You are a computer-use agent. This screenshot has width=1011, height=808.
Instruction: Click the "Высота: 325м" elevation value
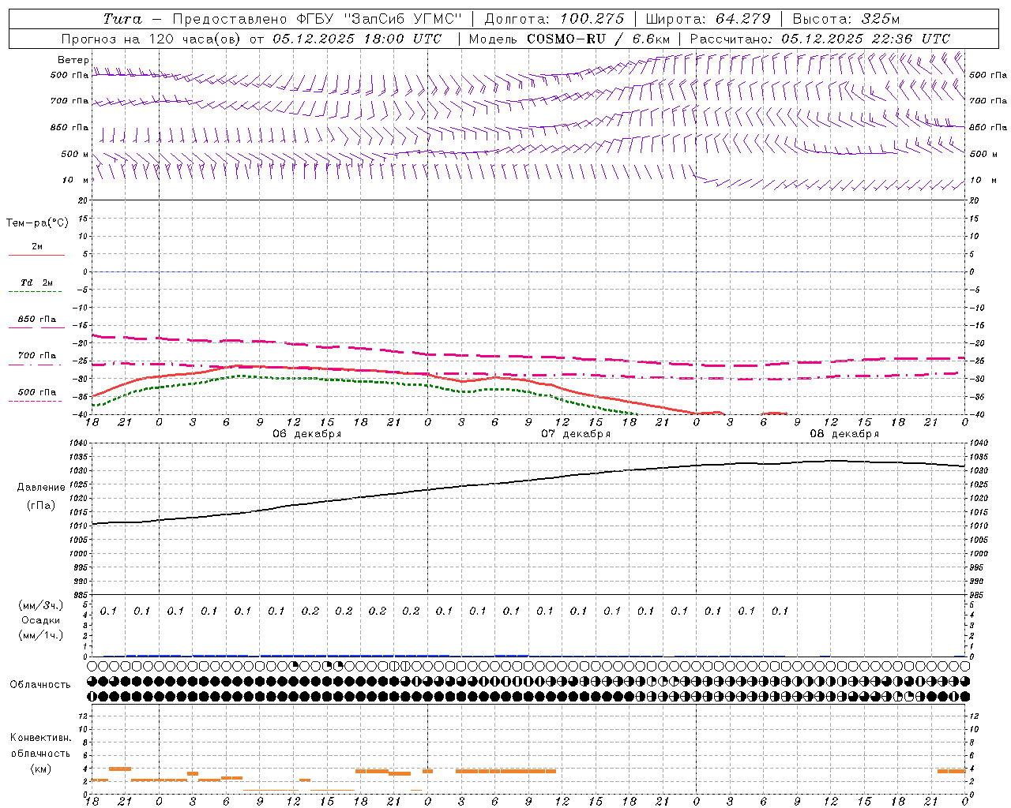pos(846,19)
